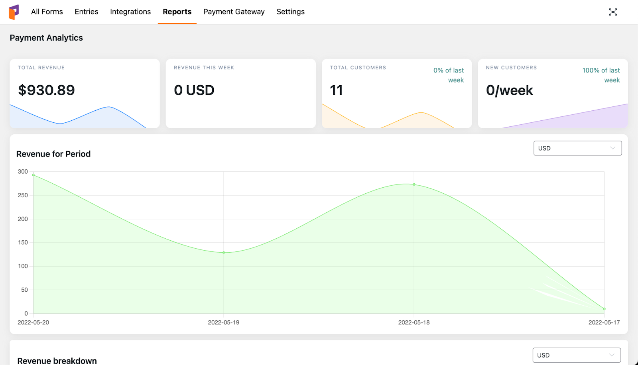Toggle the fullscreen expand icon

[613, 12]
